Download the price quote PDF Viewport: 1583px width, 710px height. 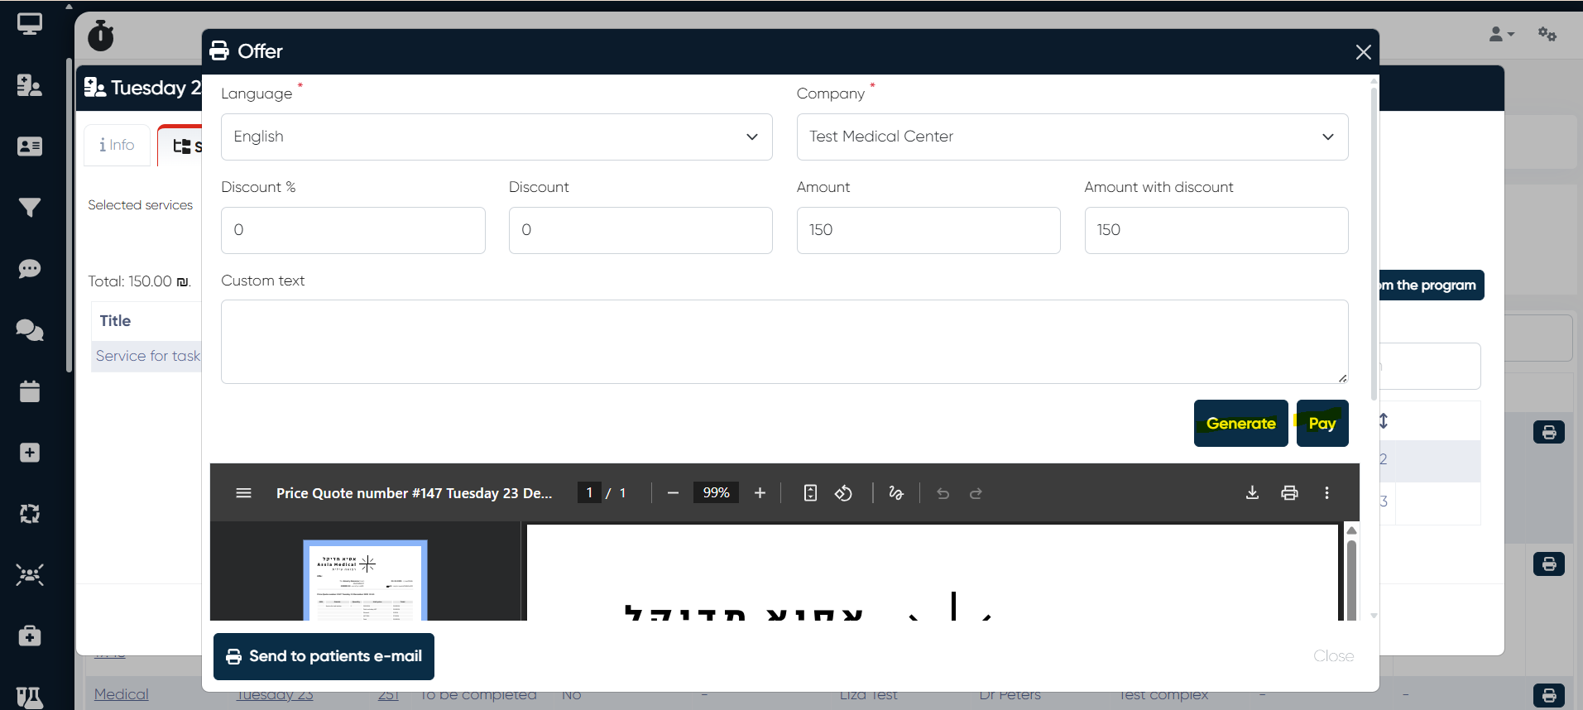point(1252,493)
